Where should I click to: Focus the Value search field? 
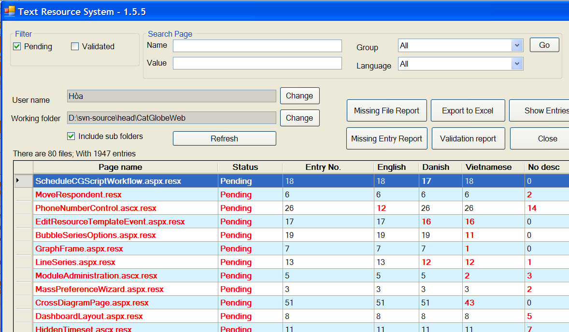[x=257, y=63]
